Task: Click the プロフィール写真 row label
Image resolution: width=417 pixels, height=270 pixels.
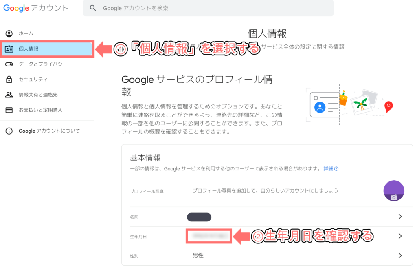Action: pos(147,191)
